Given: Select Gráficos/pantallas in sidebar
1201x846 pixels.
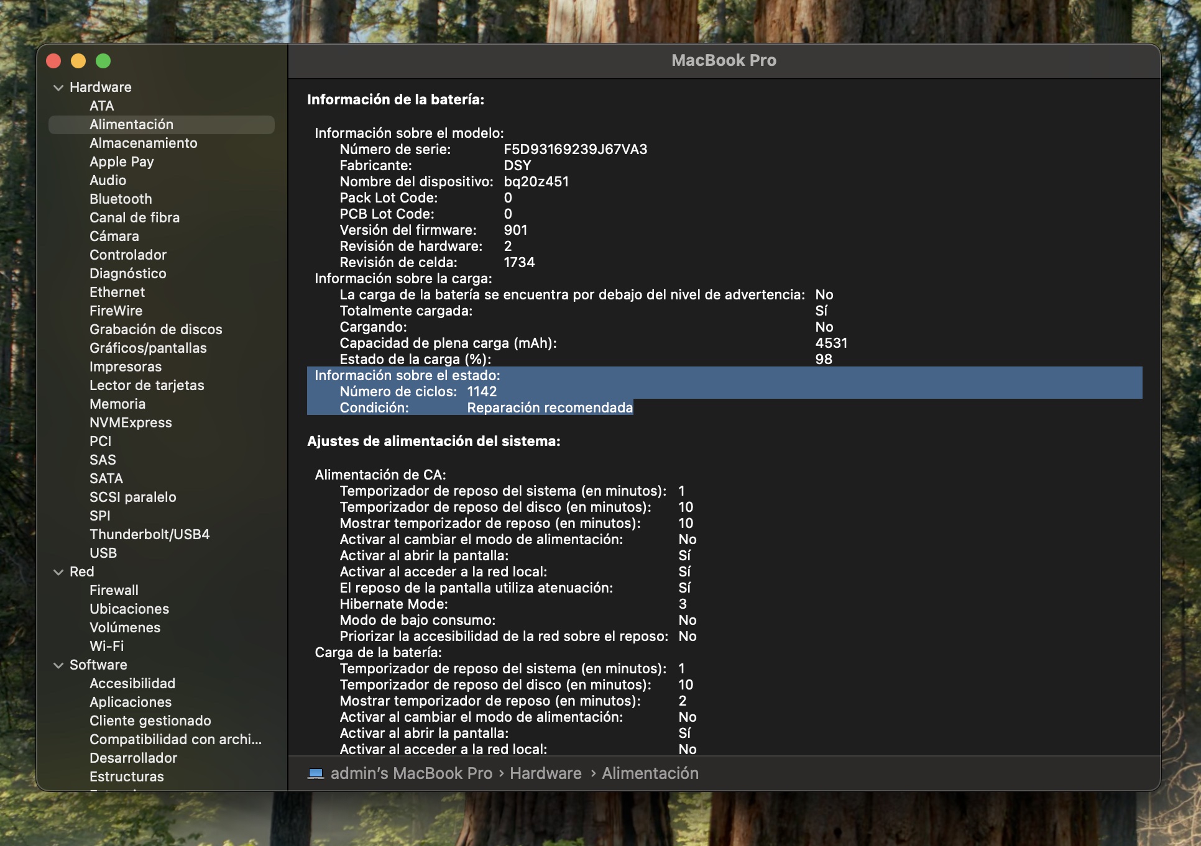Looking at the screenshot, I should click(x=148, y=348).
